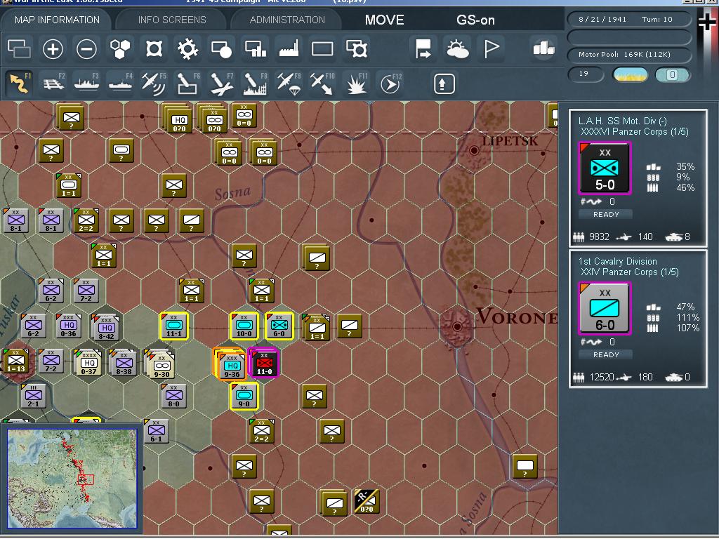719x539 pixels.
Task: Click L.A.H. SS Mot. Div unit counter
Action: point(605,168)
